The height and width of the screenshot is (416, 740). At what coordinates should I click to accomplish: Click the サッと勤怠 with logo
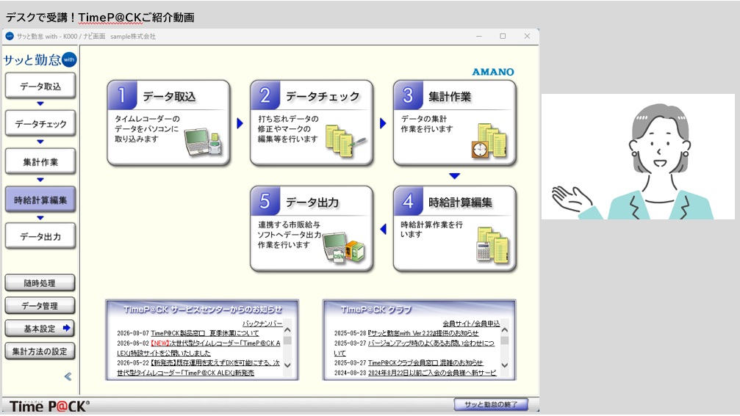(40, 60)
